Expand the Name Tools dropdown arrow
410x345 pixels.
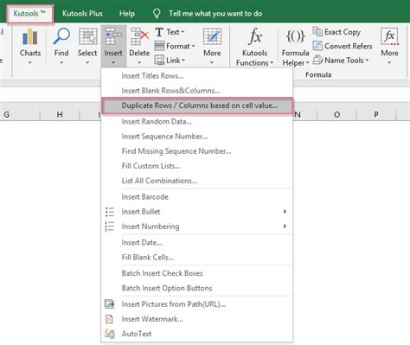(x=367, y=61)
